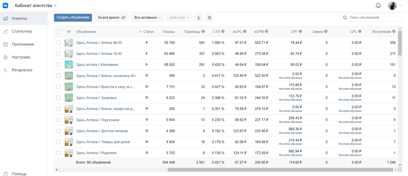Expand the Все активные filter dropdown
408x176 pixels.
[148, 17]
